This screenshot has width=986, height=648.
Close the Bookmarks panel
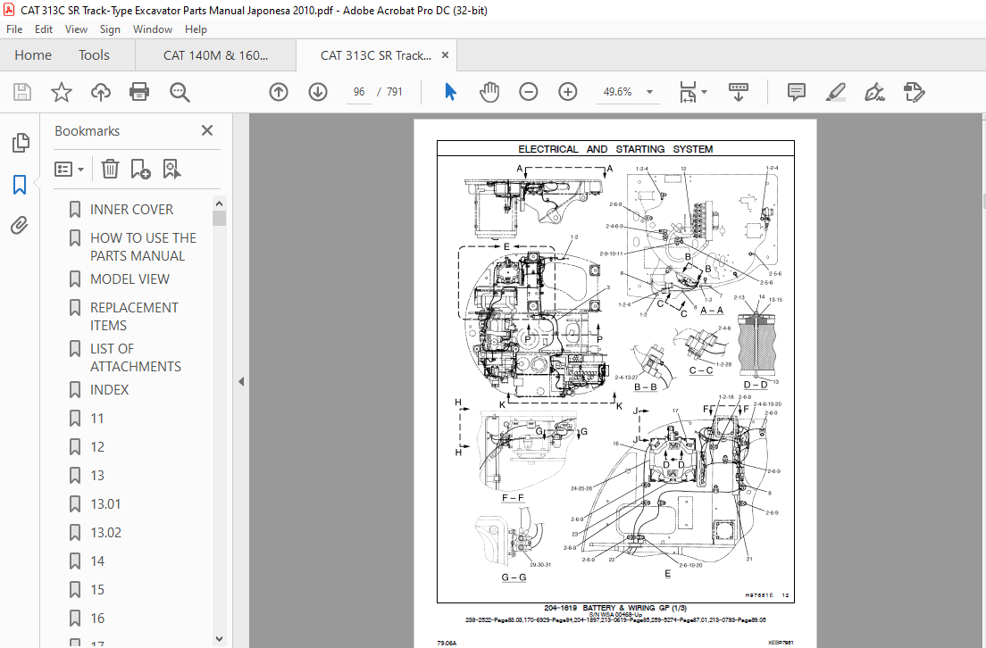207,130
